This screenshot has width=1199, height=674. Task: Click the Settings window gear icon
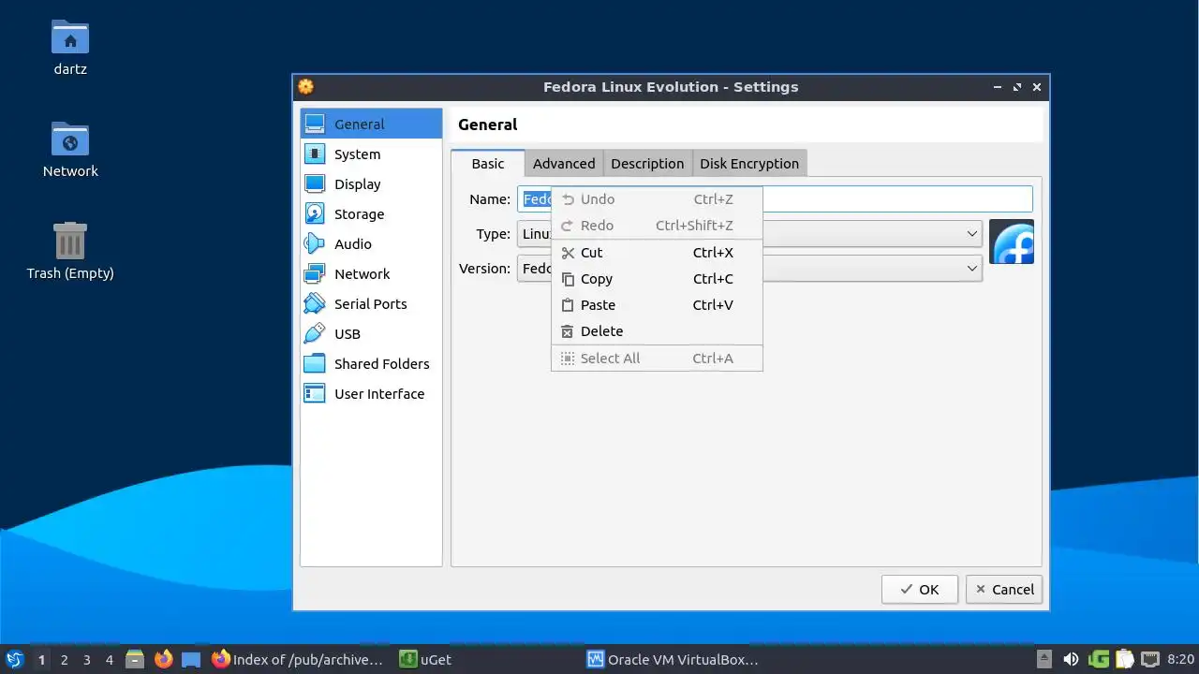pos(305,86)
